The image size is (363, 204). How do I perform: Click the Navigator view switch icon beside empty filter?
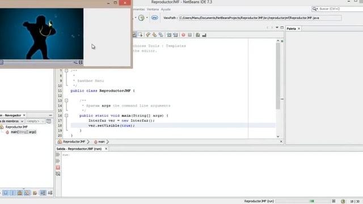point(49,121)
